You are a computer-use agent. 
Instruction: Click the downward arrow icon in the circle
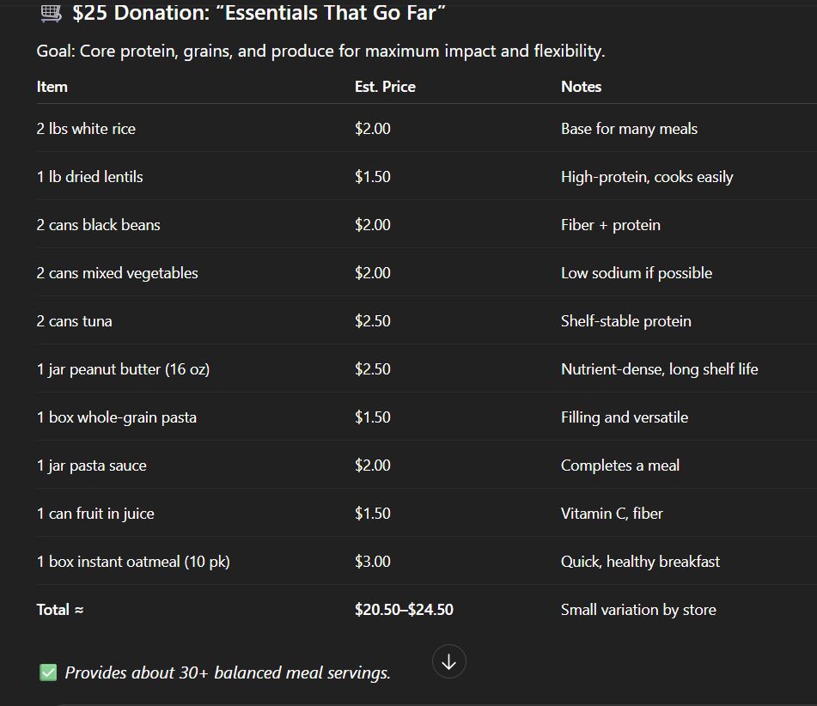pyautogui.click(x=448, y=661)
